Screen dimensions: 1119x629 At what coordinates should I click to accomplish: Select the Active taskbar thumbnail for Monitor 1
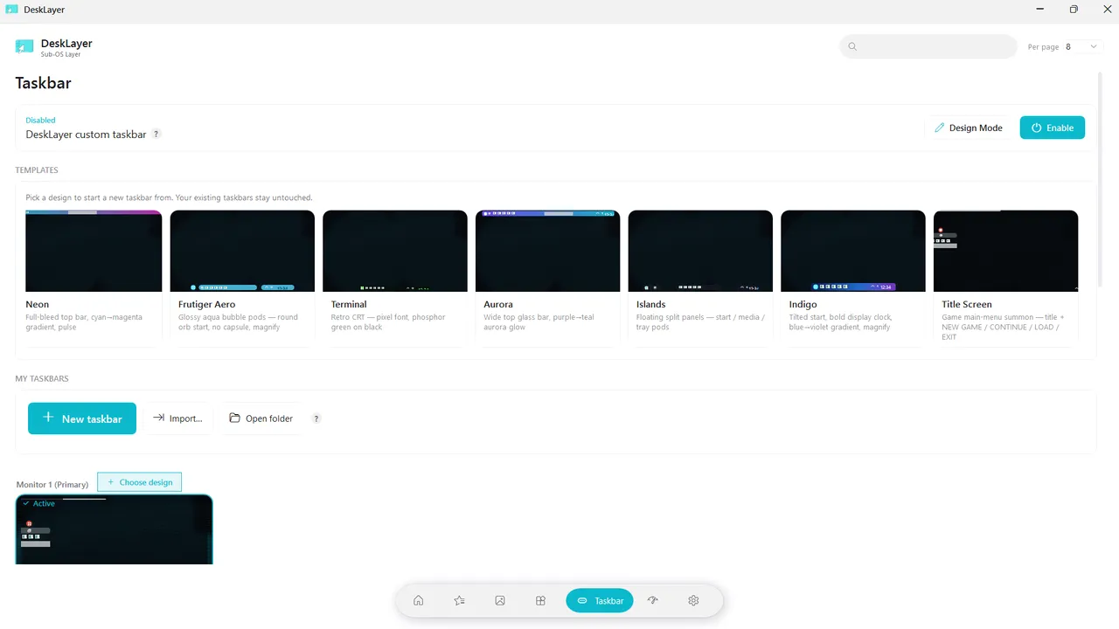tap(115, 529)
